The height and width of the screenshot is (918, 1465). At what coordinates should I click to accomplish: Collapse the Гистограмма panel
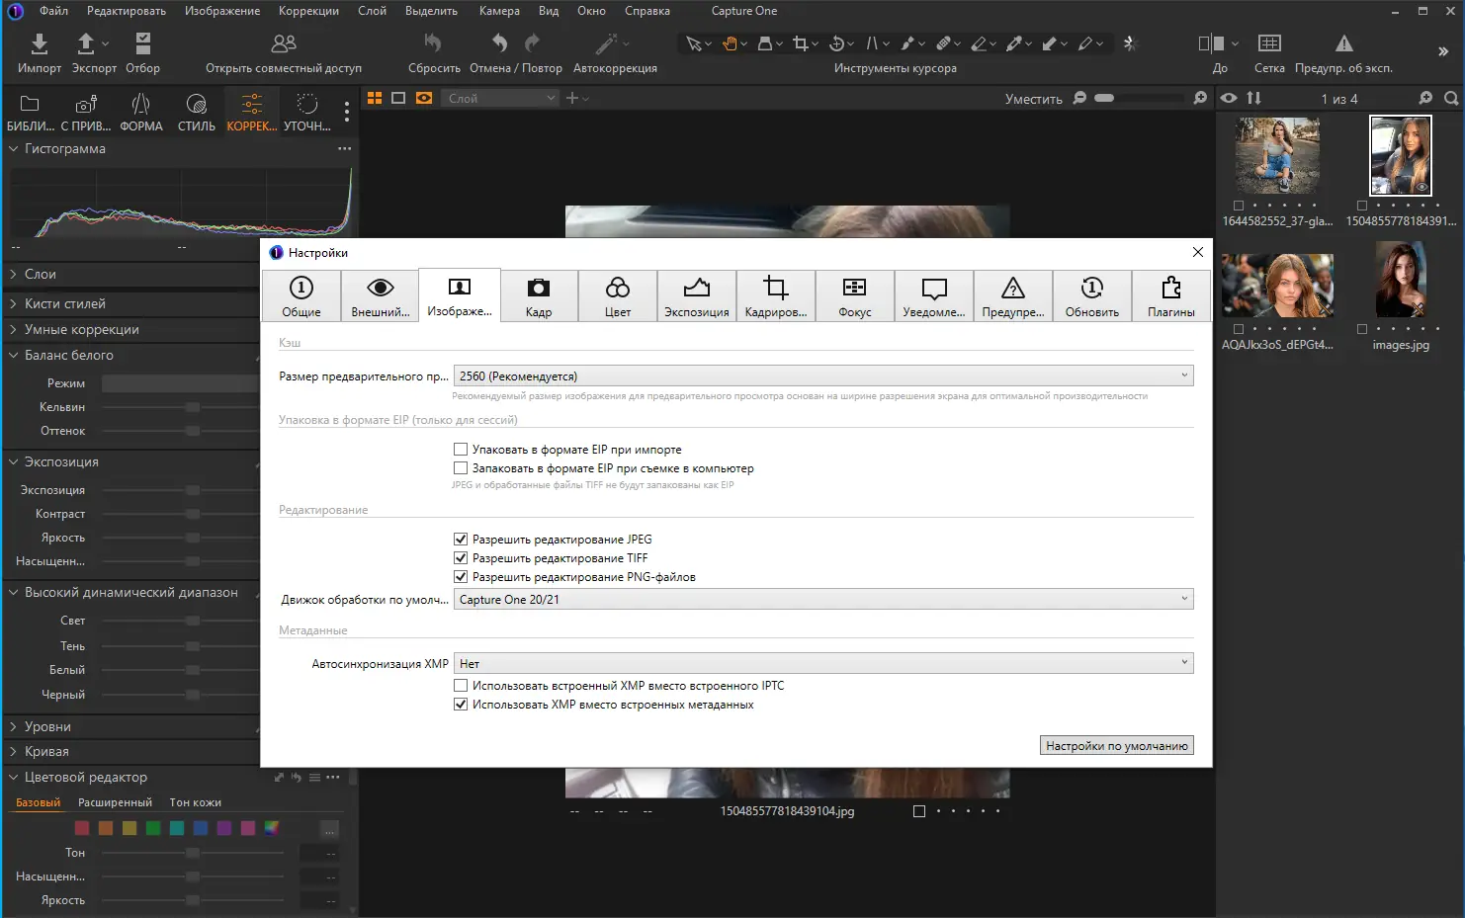click(14, 149)
